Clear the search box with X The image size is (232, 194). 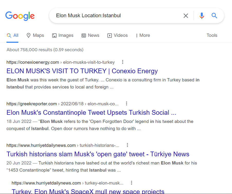pos(186,16)
